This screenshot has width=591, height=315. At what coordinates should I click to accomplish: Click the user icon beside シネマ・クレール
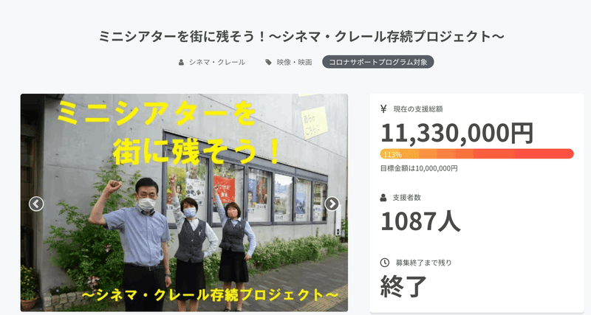(181, 62)
